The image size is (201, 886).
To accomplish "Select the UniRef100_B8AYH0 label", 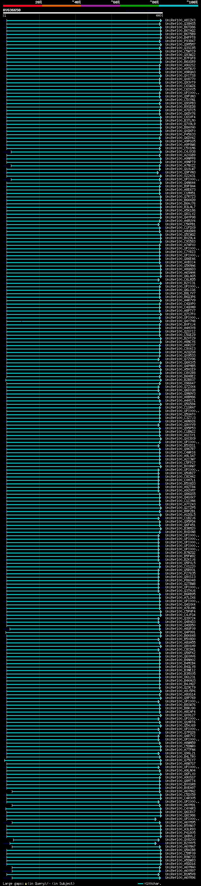I will tap(180, 128).
